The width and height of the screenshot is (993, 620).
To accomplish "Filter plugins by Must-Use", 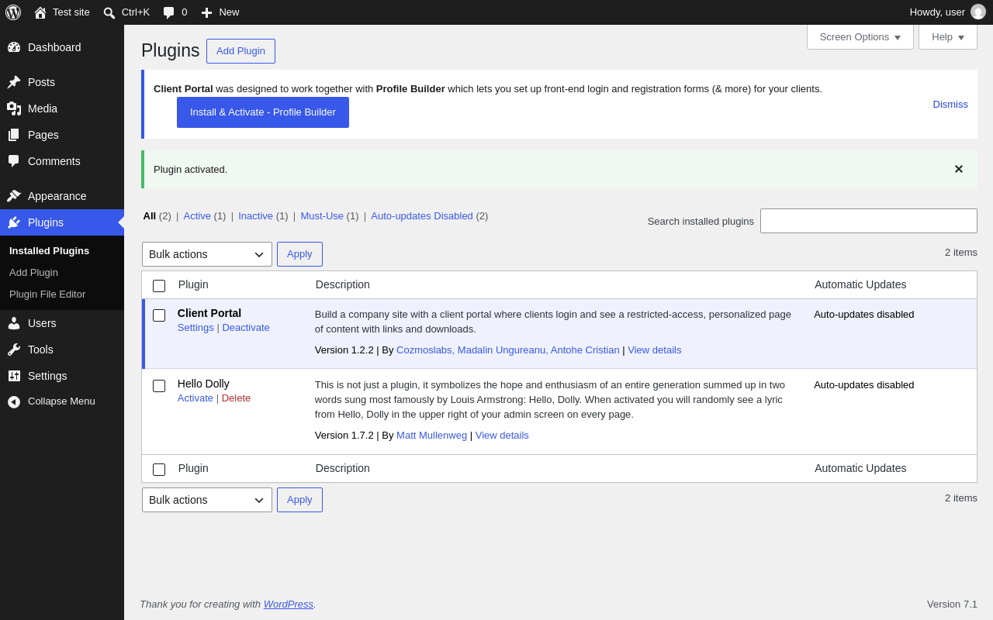I will 322,216.
